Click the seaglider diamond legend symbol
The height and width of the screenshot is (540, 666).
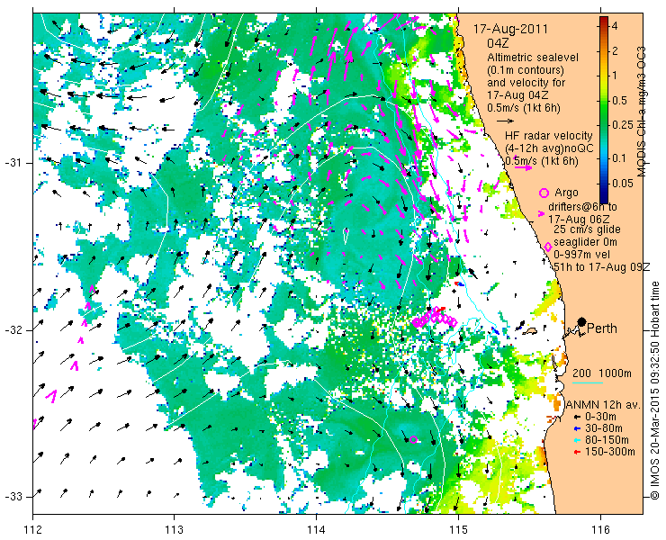coord(548,247)
